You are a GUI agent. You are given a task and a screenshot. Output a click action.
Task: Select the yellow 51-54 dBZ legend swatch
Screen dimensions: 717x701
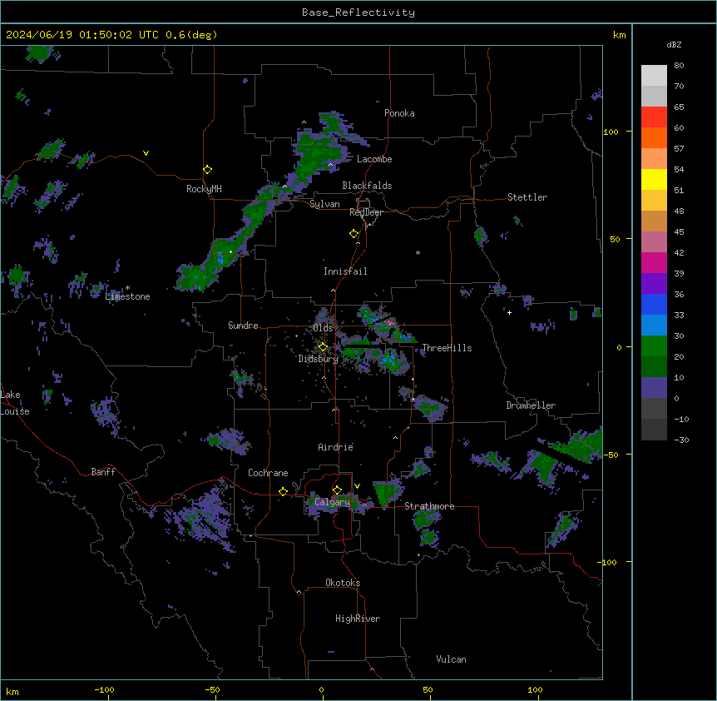654,179
